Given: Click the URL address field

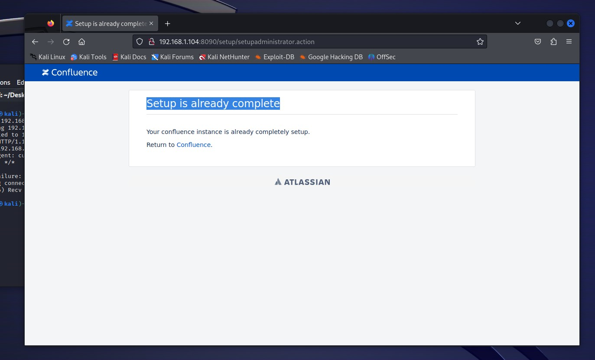Looking at the screenshot, I should point(310,41).
